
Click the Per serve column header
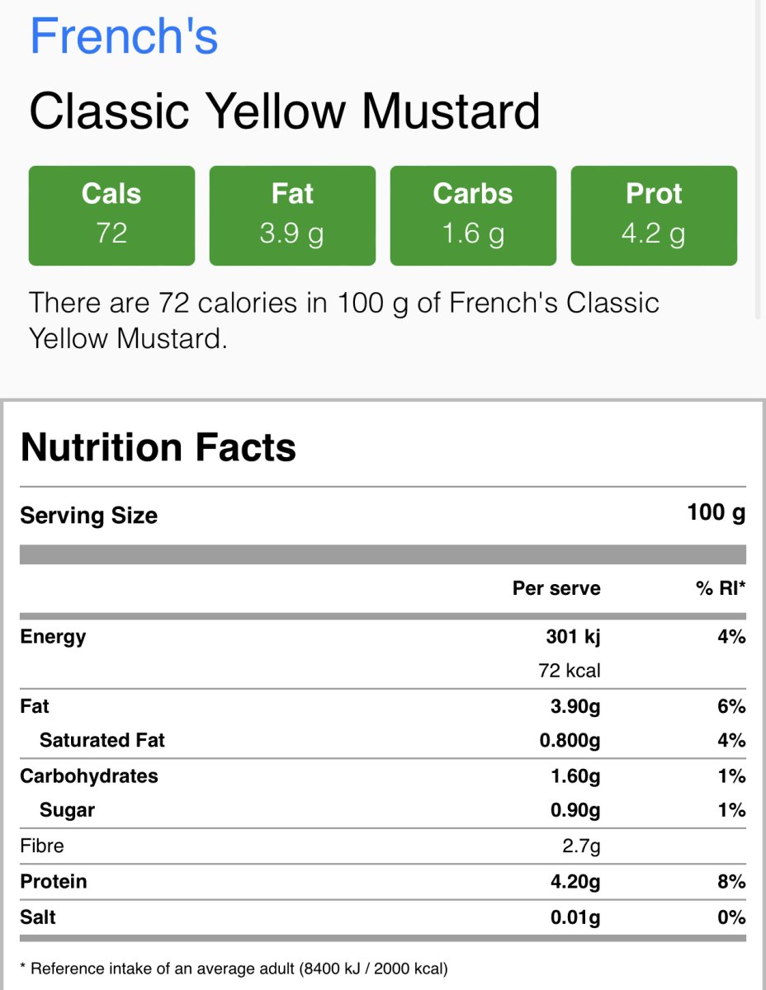coord(556,588)
